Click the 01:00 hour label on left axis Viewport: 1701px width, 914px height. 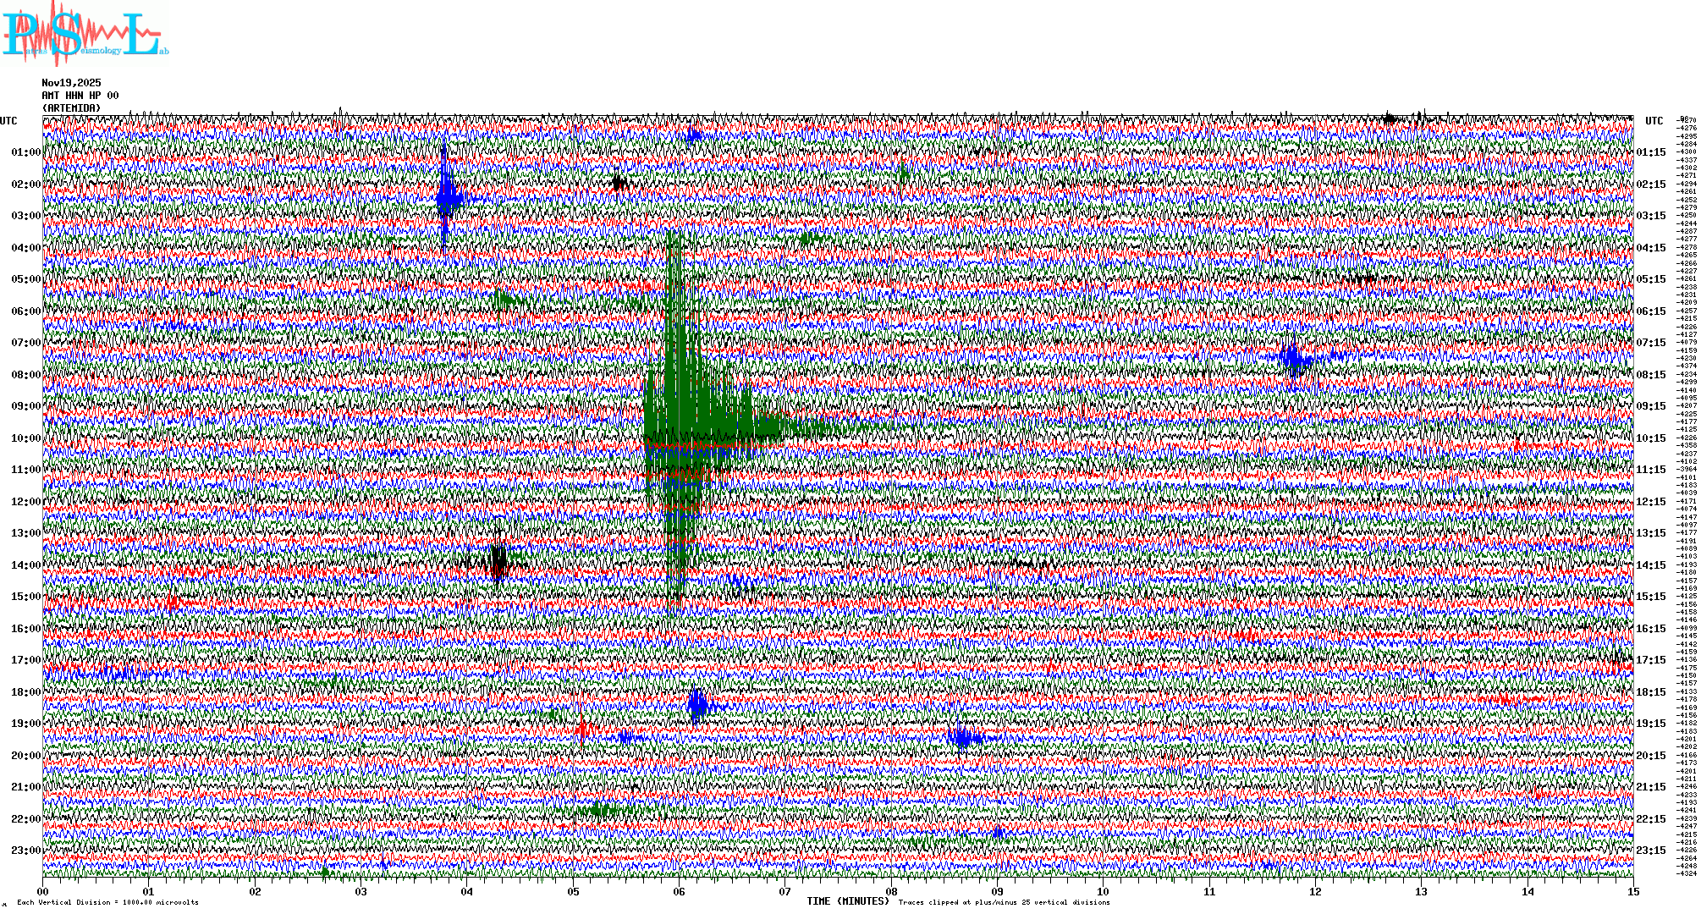tap(25, 152)
